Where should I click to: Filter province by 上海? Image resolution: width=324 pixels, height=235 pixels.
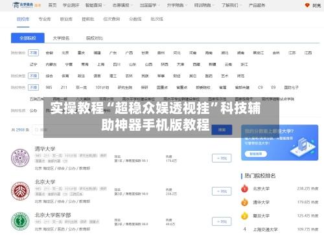pos(101,64)
